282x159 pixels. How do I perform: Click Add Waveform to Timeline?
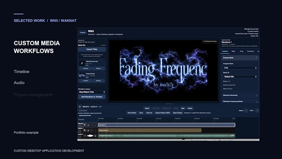[92, 97]
